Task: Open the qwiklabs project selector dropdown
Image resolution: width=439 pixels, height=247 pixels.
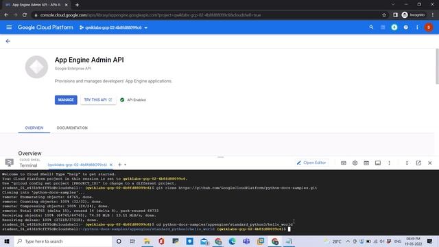Action: point(113,27)
